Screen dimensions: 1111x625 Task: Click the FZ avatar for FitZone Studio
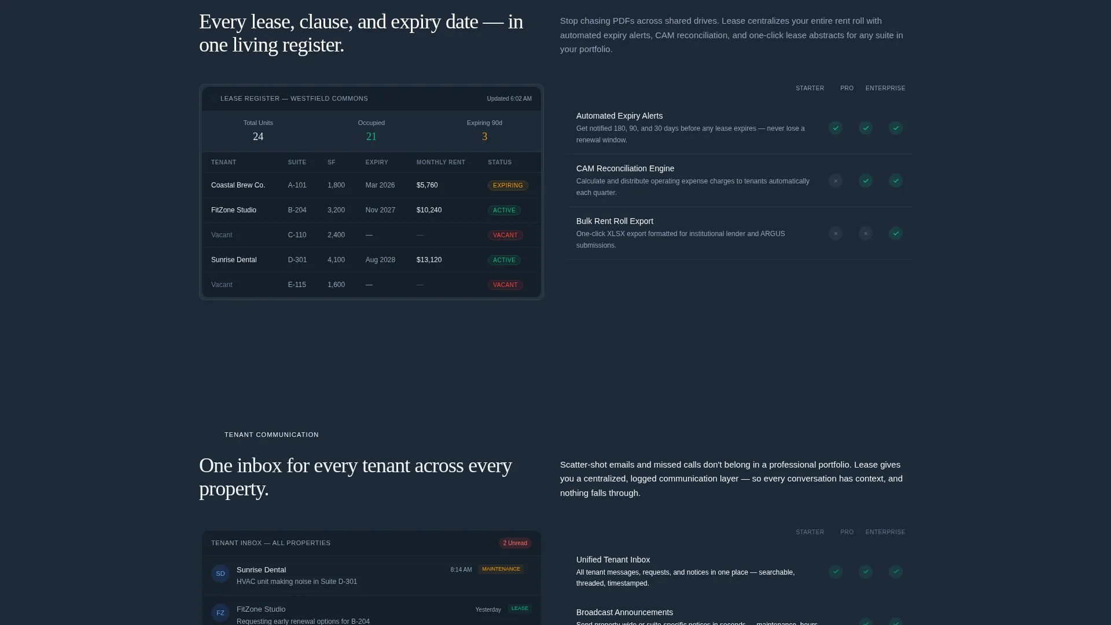(x=220, y=613)
